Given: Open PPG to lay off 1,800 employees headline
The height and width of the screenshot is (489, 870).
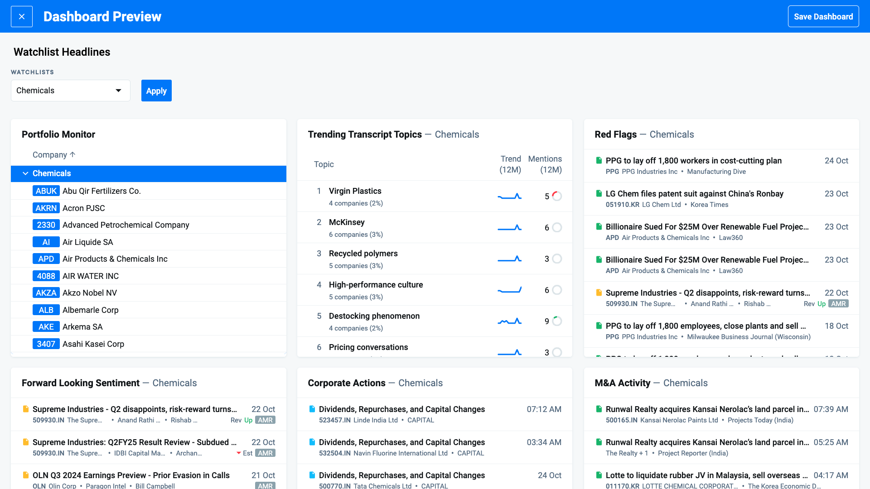Looking at the screenshot, I should coord(706,326).
